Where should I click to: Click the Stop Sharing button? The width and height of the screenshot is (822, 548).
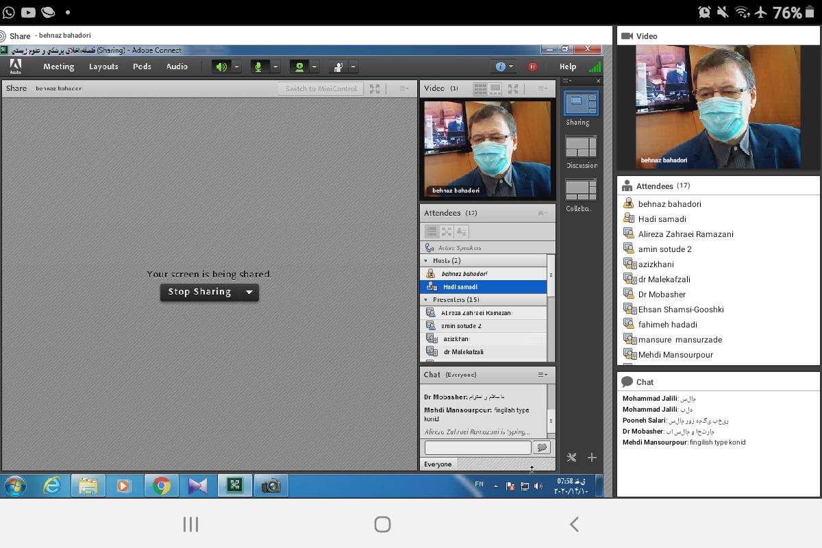pyautogui.click(x=199, y=292)
